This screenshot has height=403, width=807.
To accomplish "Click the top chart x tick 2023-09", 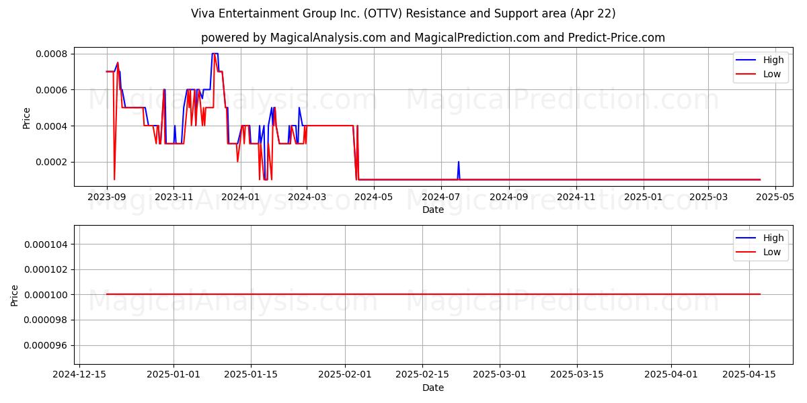I will [107, 197].
